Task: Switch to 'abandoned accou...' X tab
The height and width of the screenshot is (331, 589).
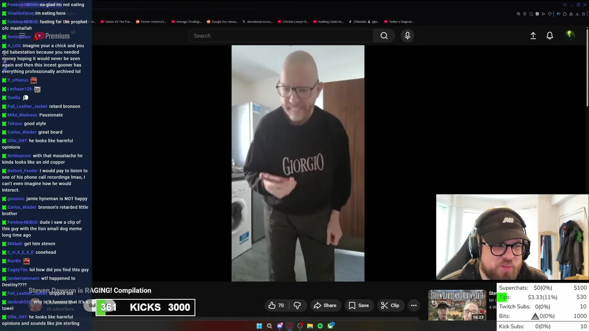Action: point(257,22)
